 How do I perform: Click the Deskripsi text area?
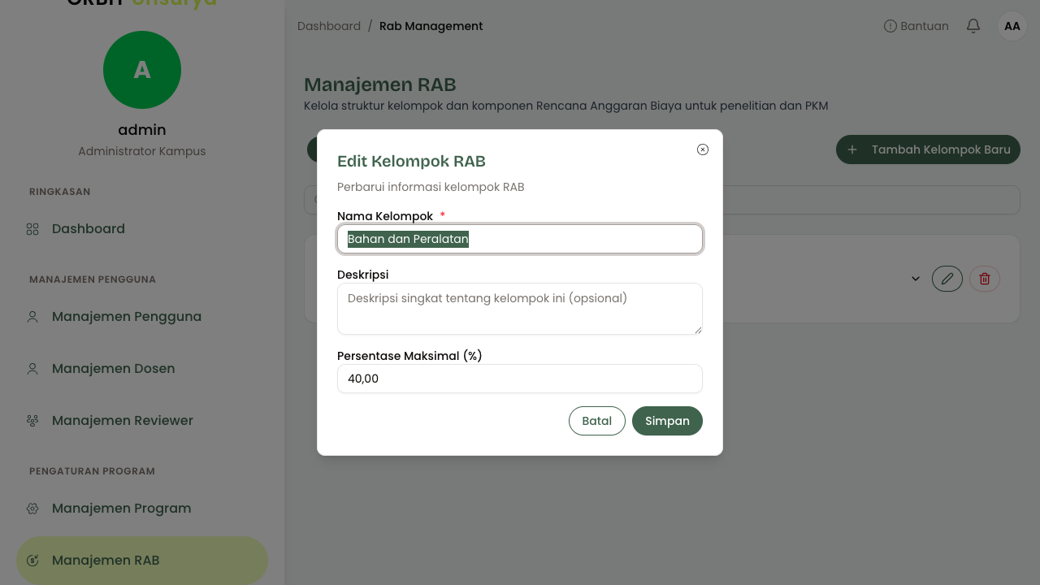pos(520,309)
